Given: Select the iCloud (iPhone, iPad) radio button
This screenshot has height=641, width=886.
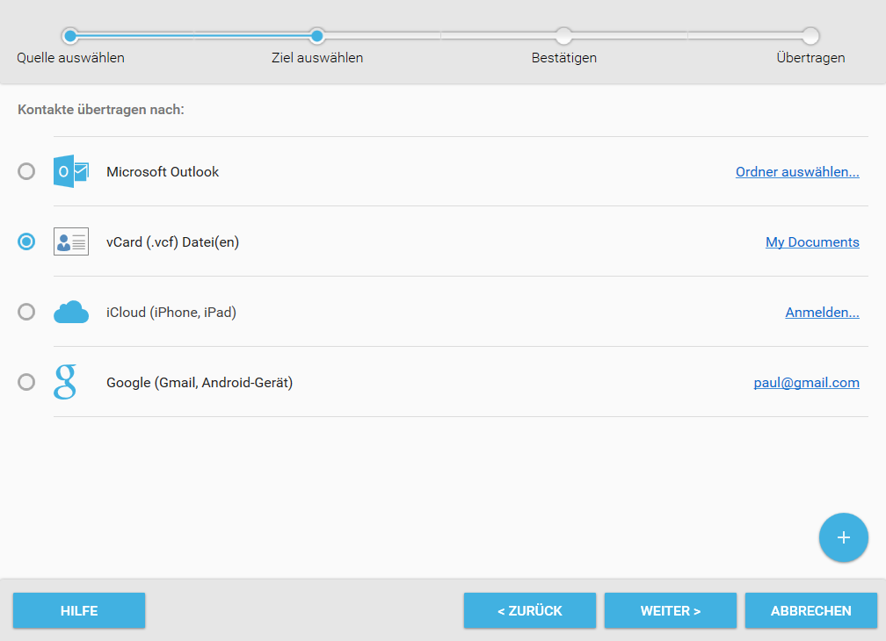Looking at the screenshot, I should (x=26, y=312).
